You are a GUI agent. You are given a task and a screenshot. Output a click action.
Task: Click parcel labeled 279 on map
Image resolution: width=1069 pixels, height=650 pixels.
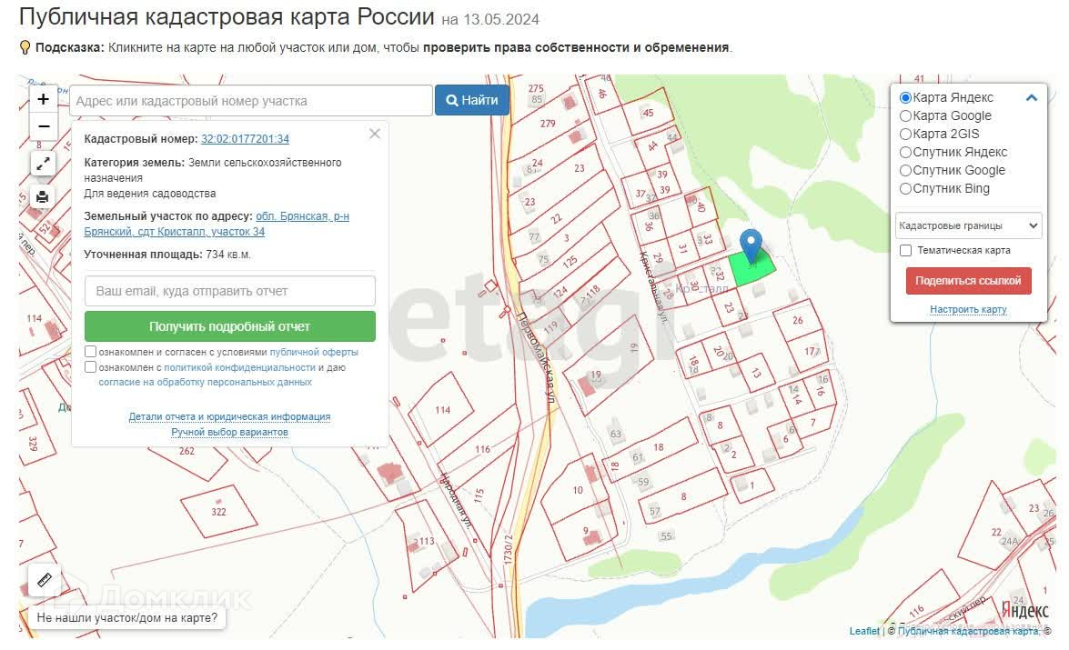[x=548, y=124]
